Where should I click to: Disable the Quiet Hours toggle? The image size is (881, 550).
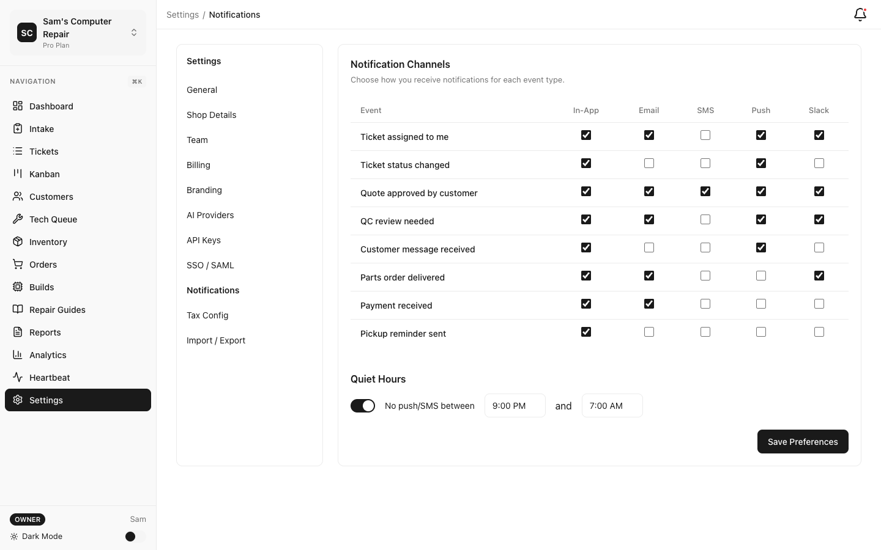pyautogui.click(x=362, y=405)
